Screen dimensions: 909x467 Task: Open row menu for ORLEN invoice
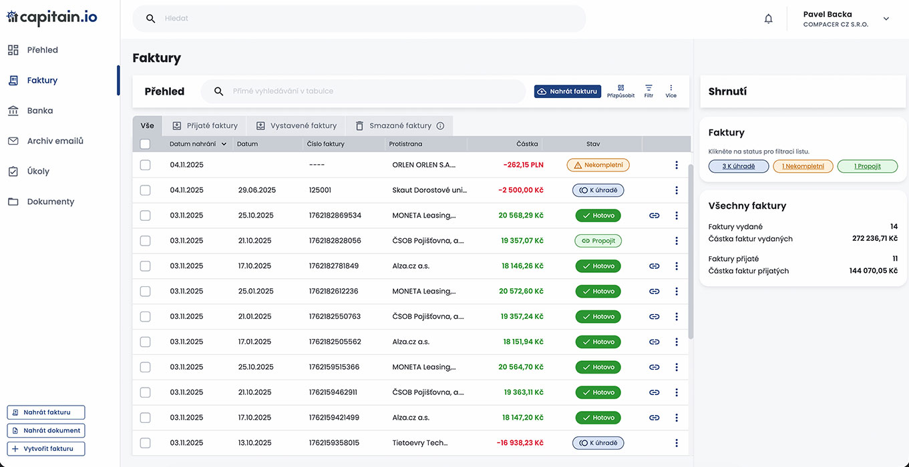(676, 165)
